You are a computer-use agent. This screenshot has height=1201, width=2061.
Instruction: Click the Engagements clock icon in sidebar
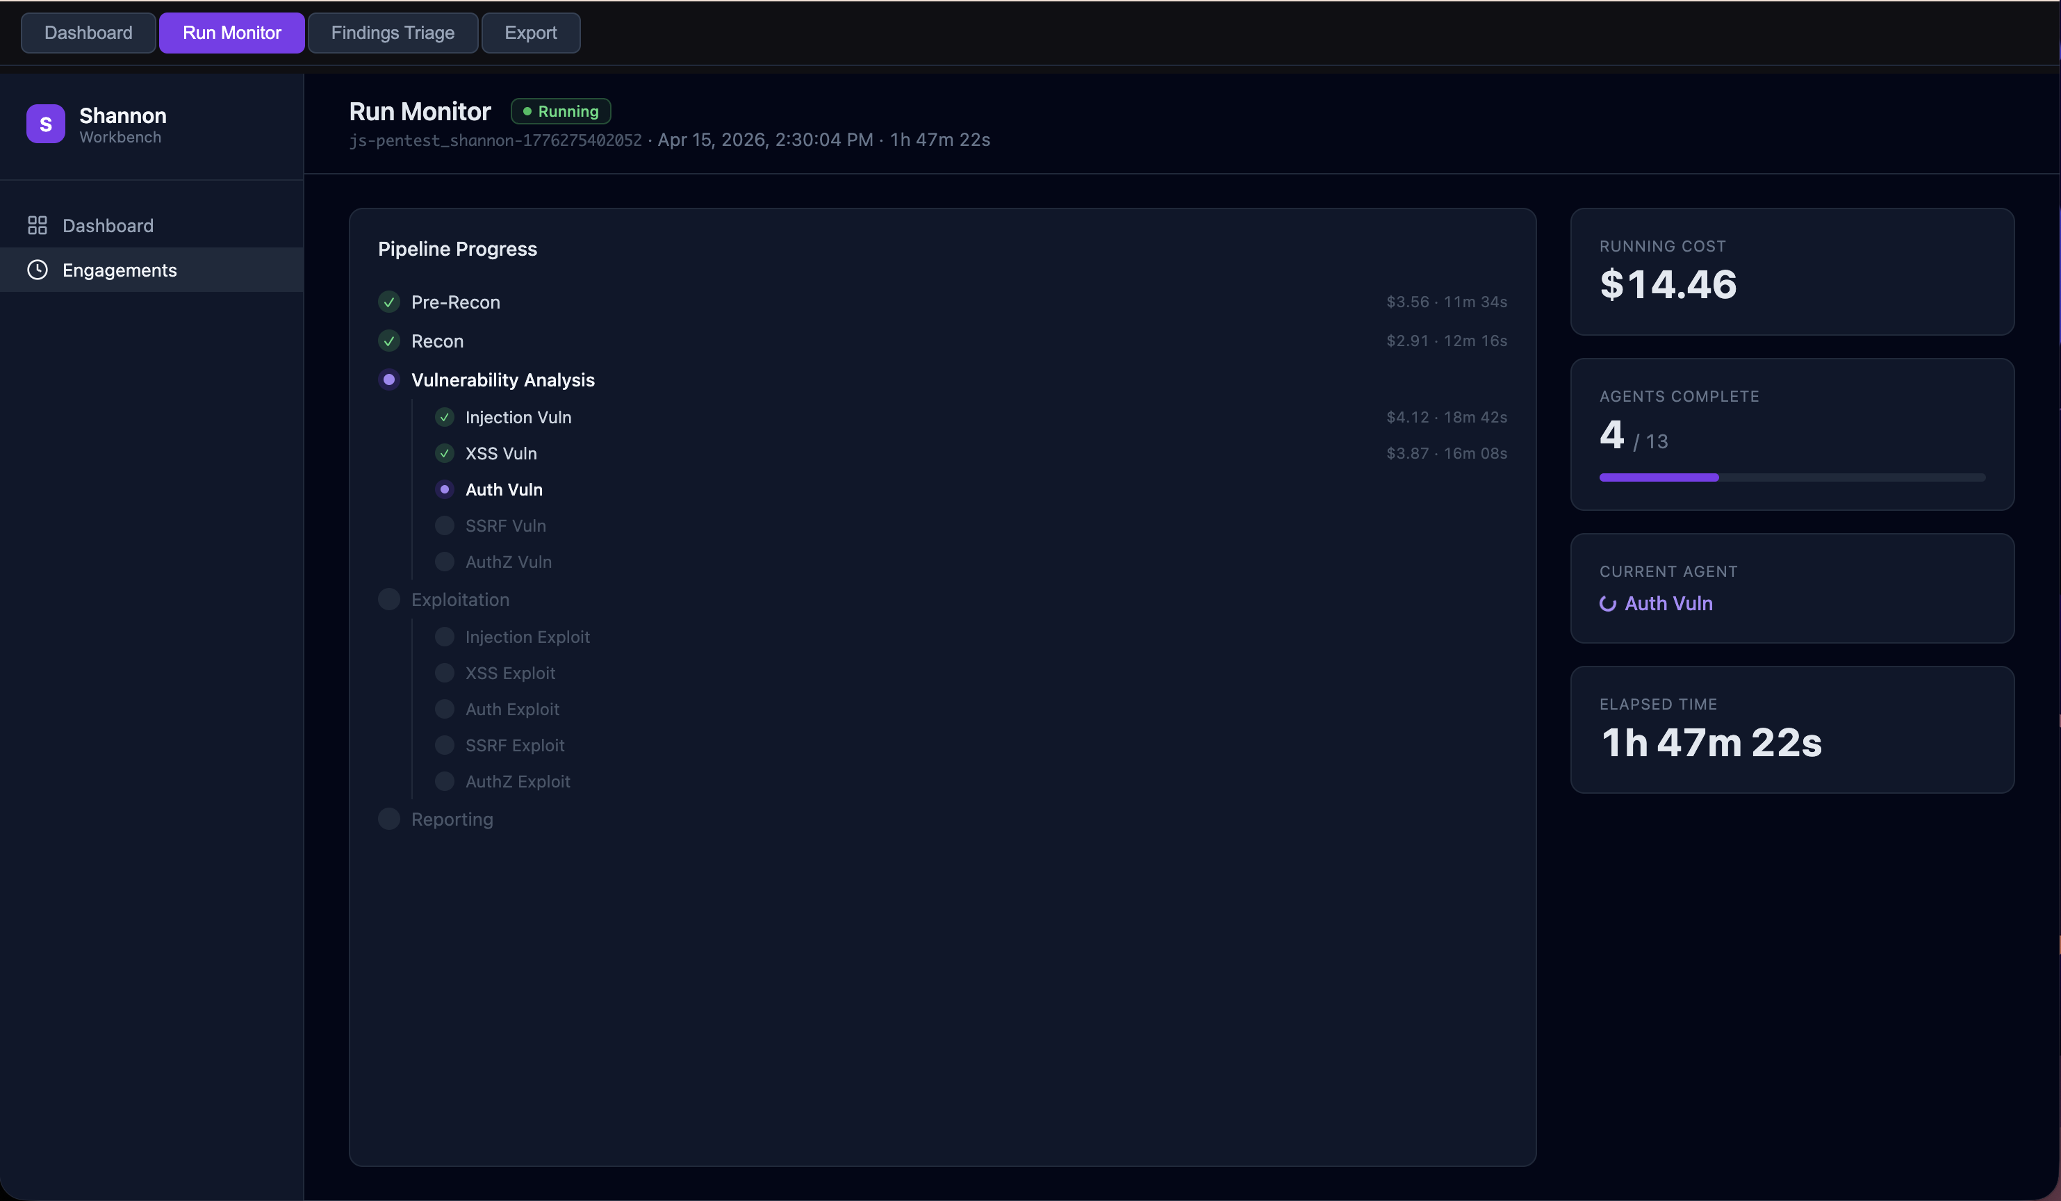[38, 270]
